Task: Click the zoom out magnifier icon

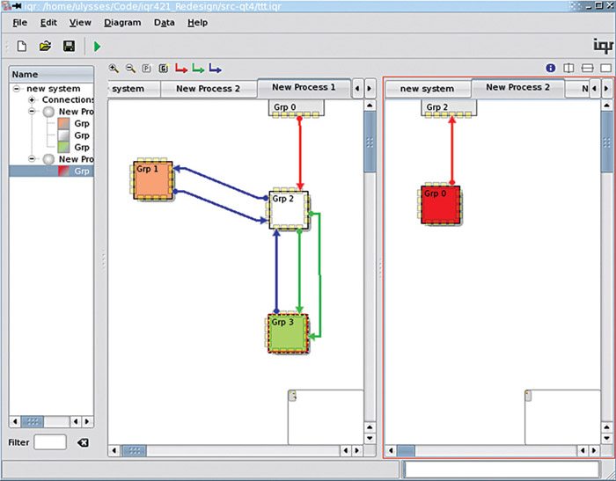Action: click(x=130, y=68)
